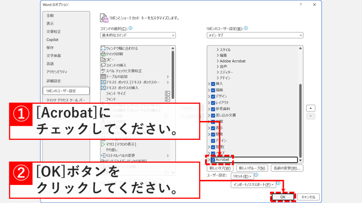Open the コマンドの選択 dropdown

pos(138,35)
